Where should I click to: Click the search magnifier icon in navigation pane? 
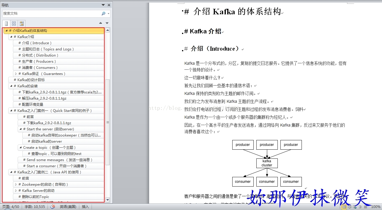[x=103, y=13]
